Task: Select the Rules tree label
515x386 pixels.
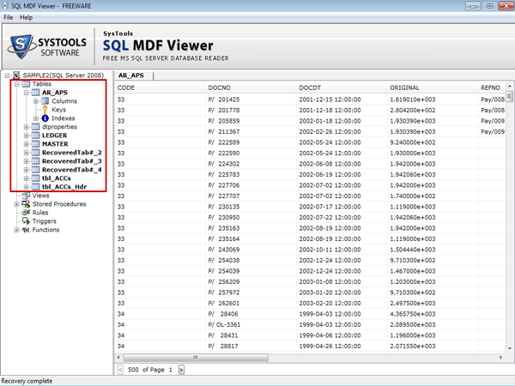Action: (x=40, y=213)
